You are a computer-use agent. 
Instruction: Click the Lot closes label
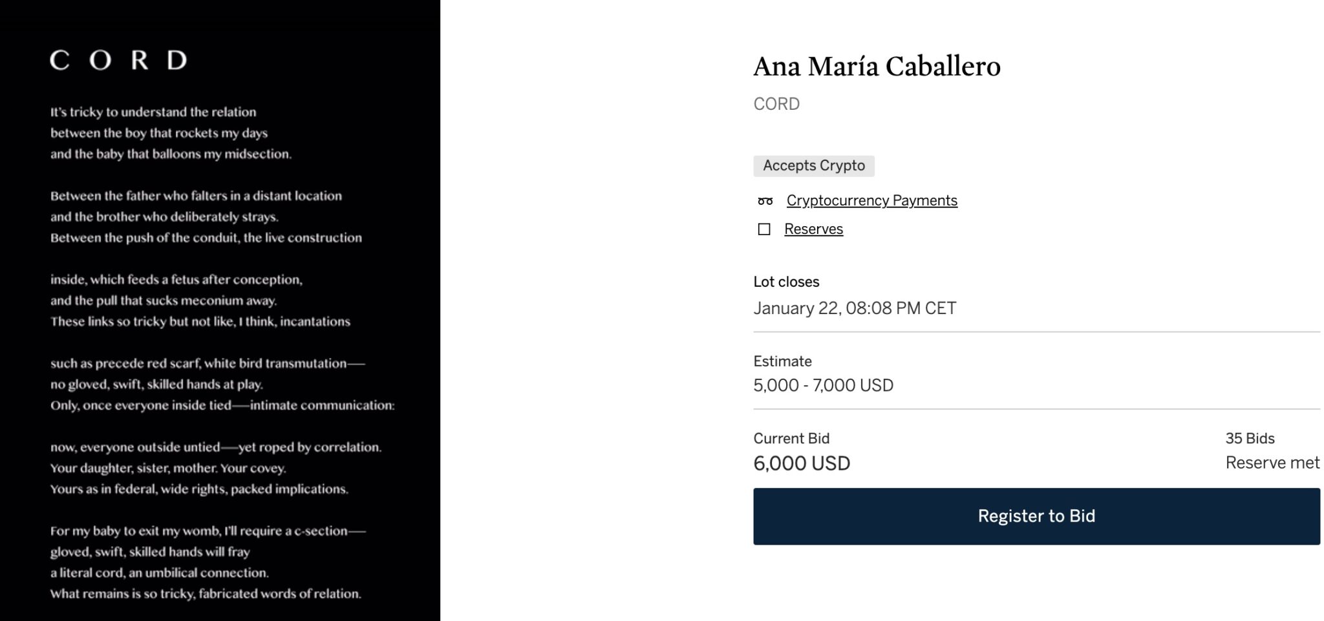pos(786,282)
